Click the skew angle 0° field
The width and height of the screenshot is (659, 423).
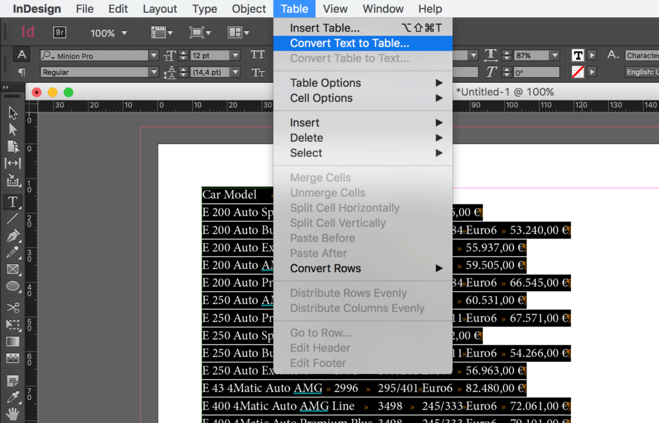coord(536,72)
